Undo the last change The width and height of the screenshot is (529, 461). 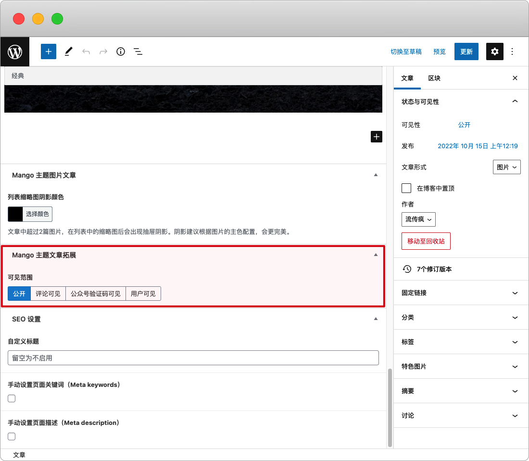[86, 51]
